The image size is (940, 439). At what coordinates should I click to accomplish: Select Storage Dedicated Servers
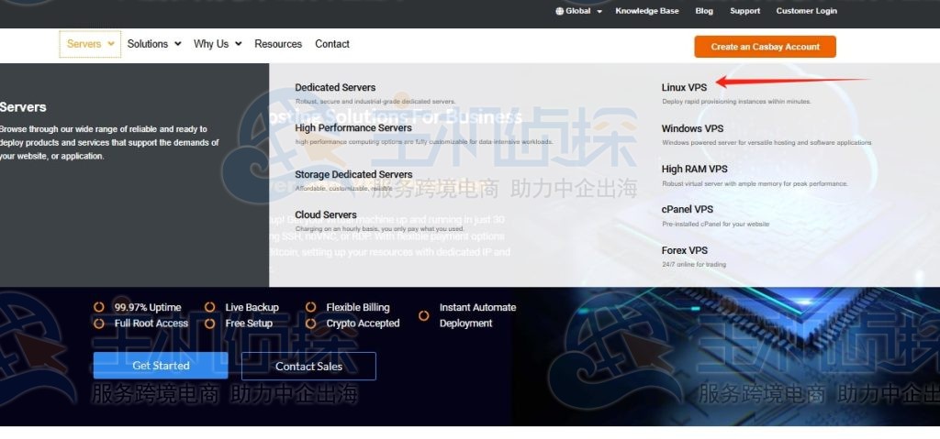pos(353,175)
